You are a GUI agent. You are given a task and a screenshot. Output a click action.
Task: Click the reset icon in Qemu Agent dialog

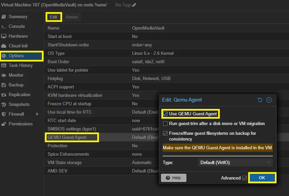(x=260, y=100)
